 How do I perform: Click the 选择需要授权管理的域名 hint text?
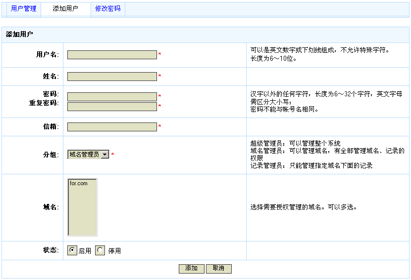click(304, 207)
